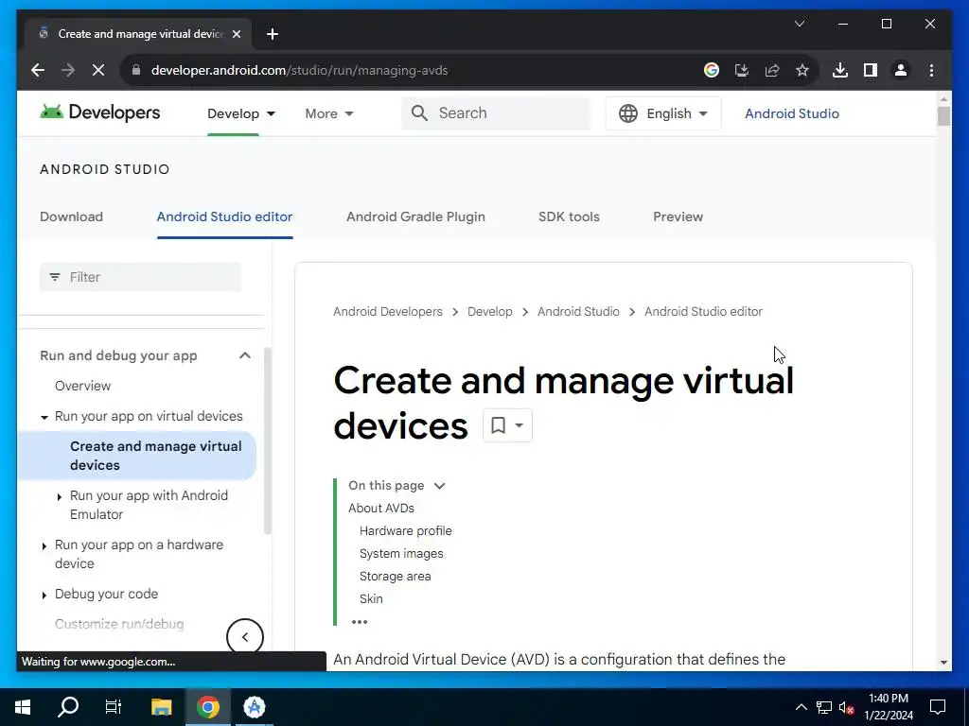Screen dimensions: 969x726
Task: Open the About AVDs link
Action: [x=381, y=508]
